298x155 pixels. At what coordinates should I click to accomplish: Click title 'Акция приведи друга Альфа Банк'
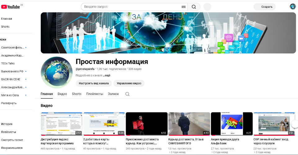pos(225,141)
